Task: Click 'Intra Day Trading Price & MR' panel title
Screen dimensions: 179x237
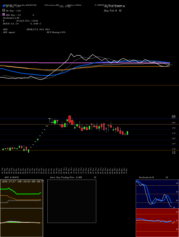Action: coord(66,177)
